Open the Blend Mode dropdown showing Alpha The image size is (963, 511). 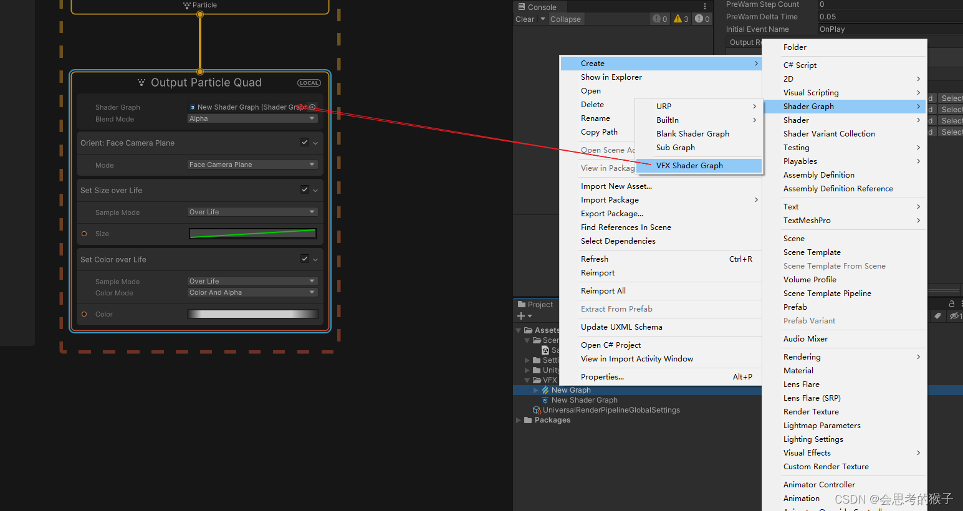click(252, 118)
